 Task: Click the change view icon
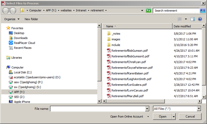coord(180,19)
